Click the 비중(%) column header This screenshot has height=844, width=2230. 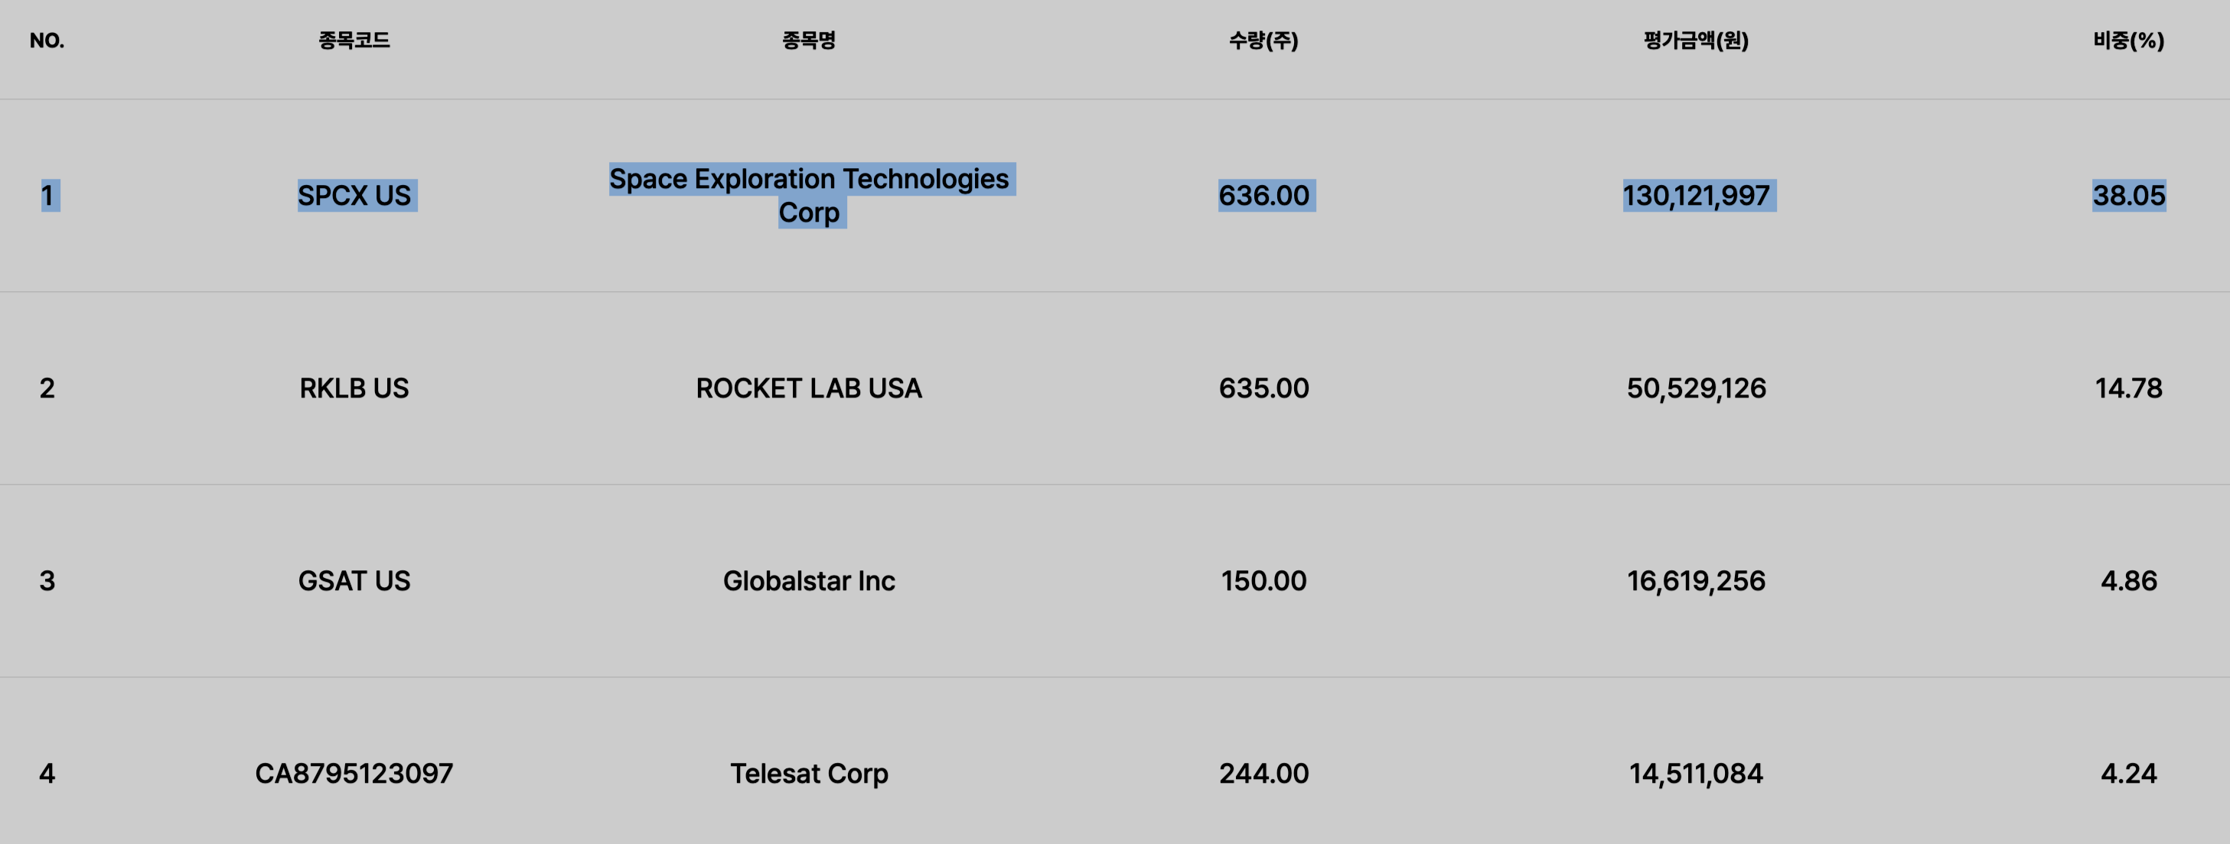(x=2129, y=41)
